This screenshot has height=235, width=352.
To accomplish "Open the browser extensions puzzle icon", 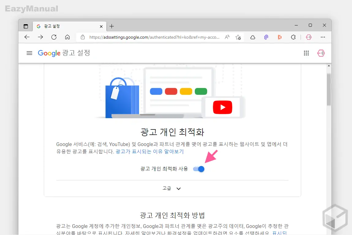I will [293, 37].
